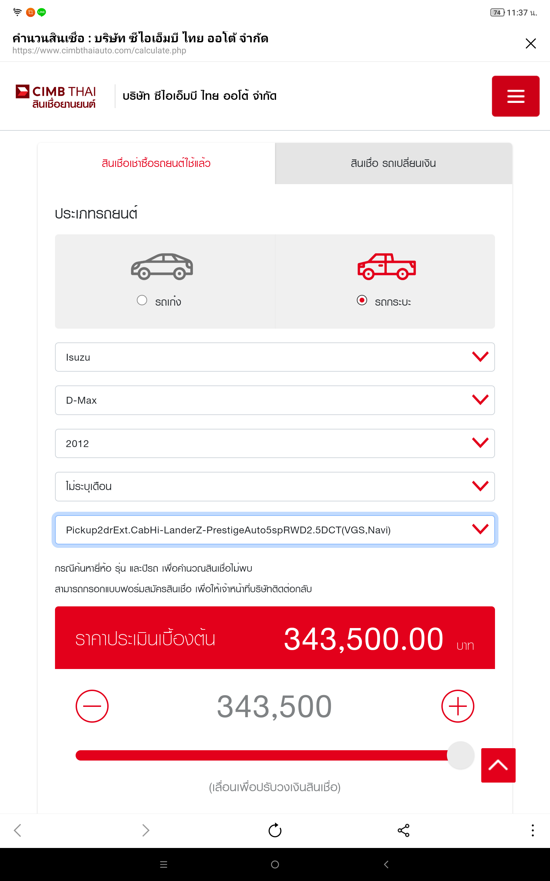
Task: Go back with the browser back arrow
Action: point(18,830)
